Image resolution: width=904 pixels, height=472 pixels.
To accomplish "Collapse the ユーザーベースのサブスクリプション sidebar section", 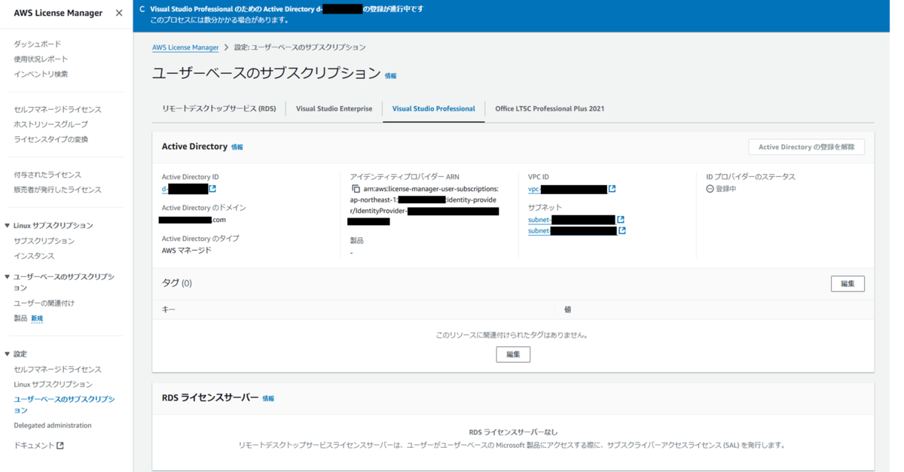I will pos(8,277).
